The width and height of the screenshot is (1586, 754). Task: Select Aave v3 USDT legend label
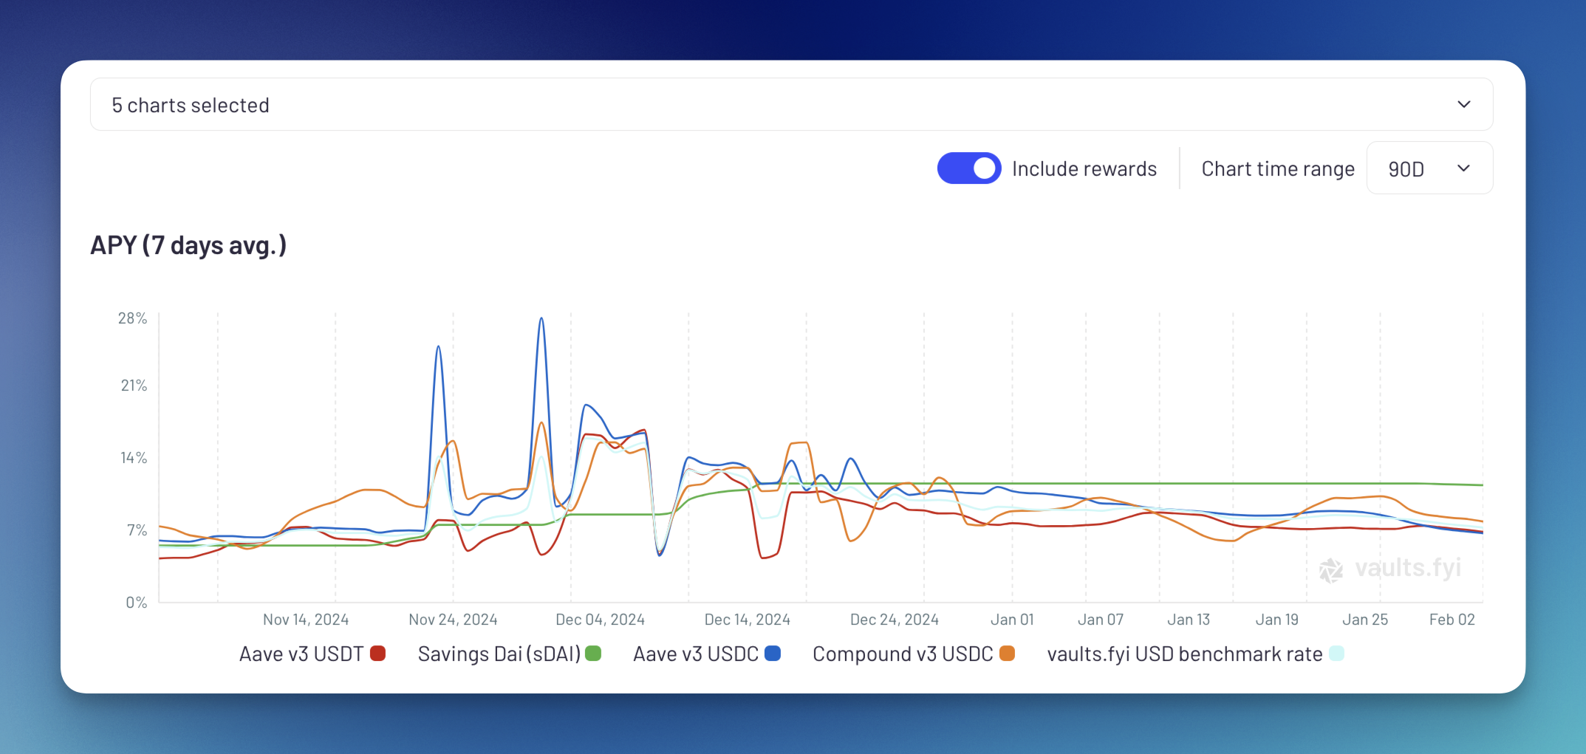pos(301,654)
